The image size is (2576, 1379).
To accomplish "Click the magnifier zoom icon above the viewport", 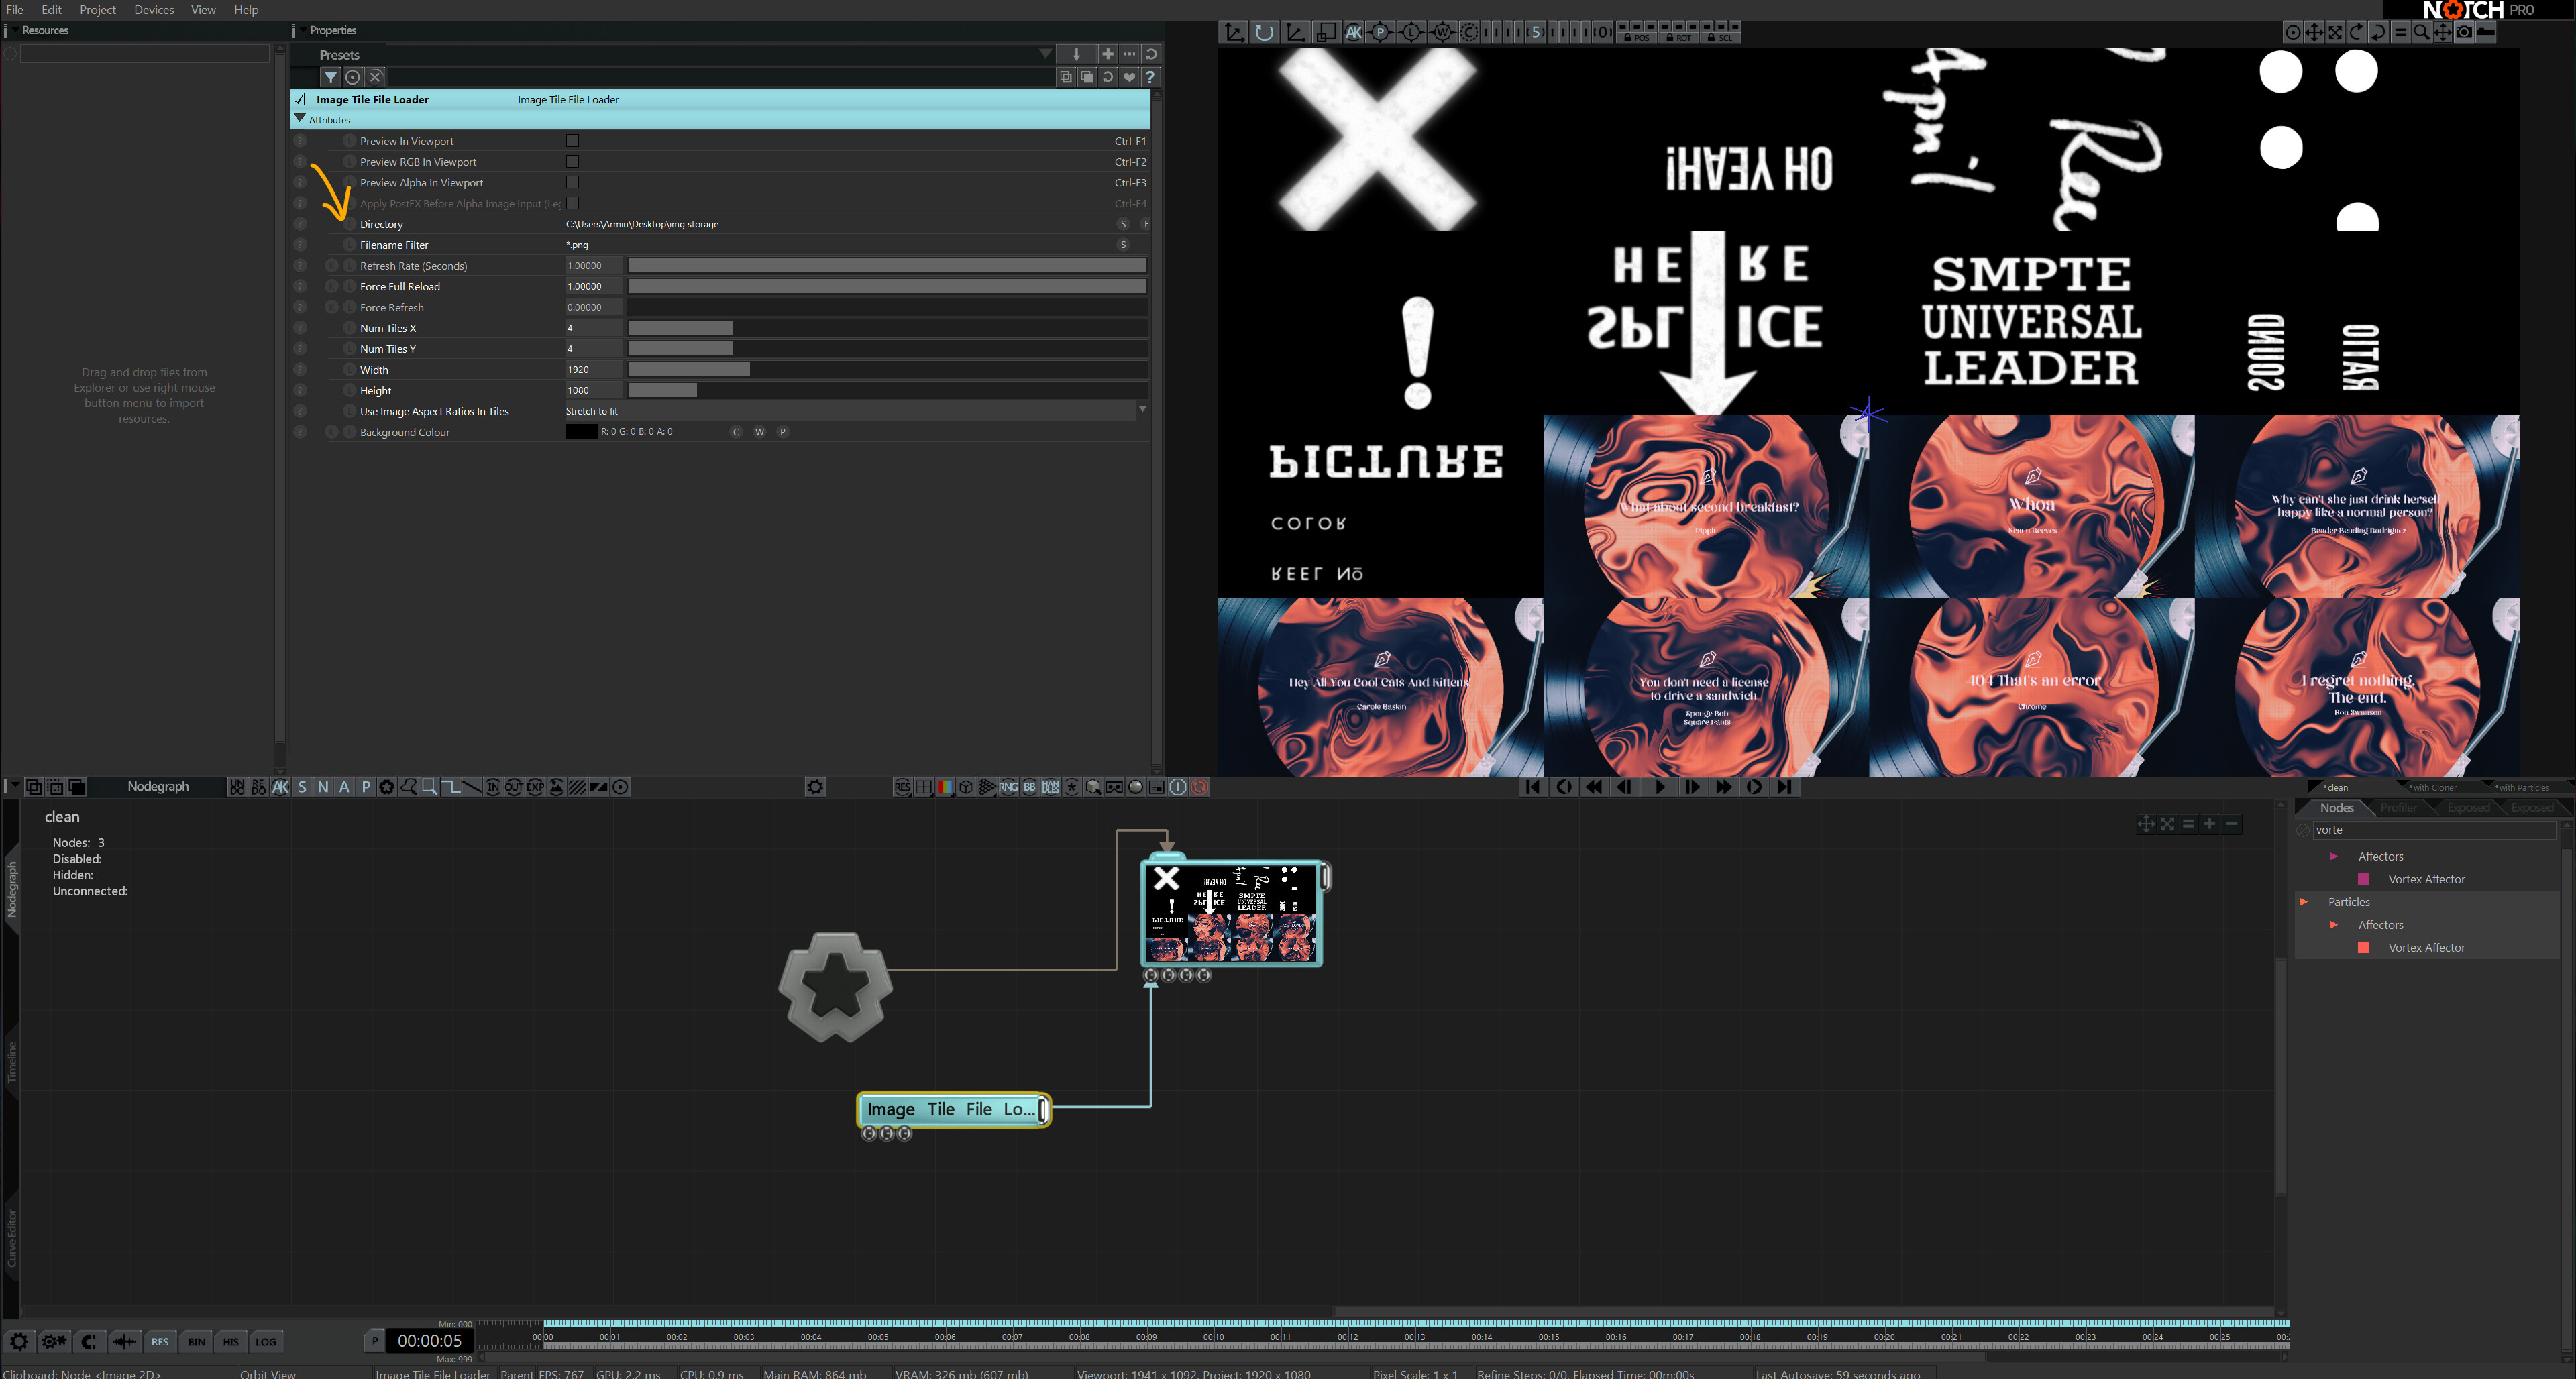I will pos(2421,32).
